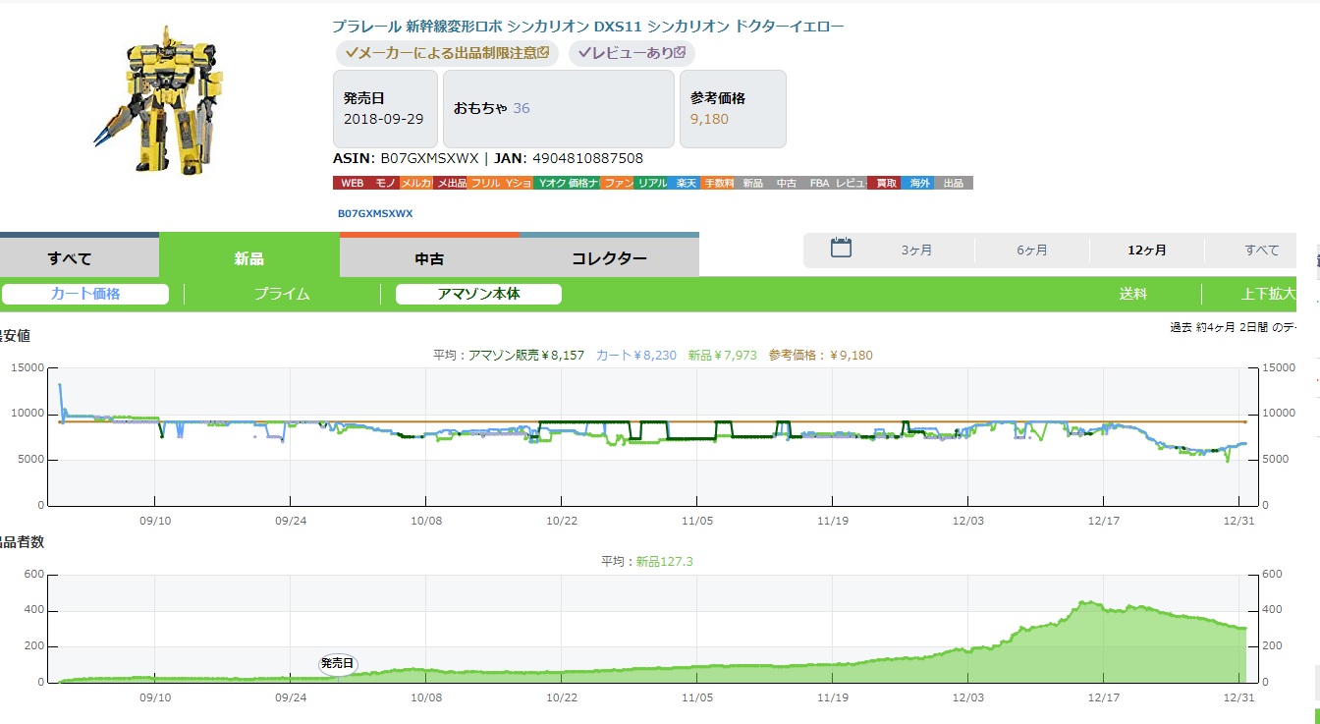The image size is (1320, 724).
Task: Click the calendar icon beside period options
Action: [841, 249]
